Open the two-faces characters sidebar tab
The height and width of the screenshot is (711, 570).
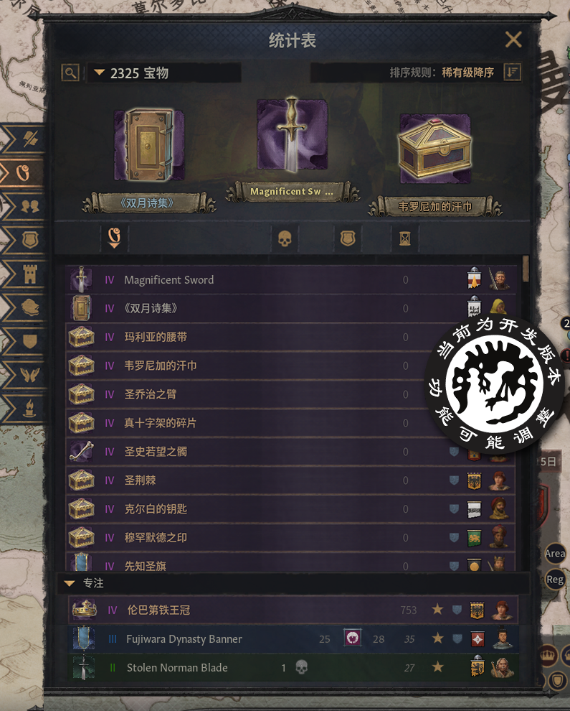(x=29, y=206)
